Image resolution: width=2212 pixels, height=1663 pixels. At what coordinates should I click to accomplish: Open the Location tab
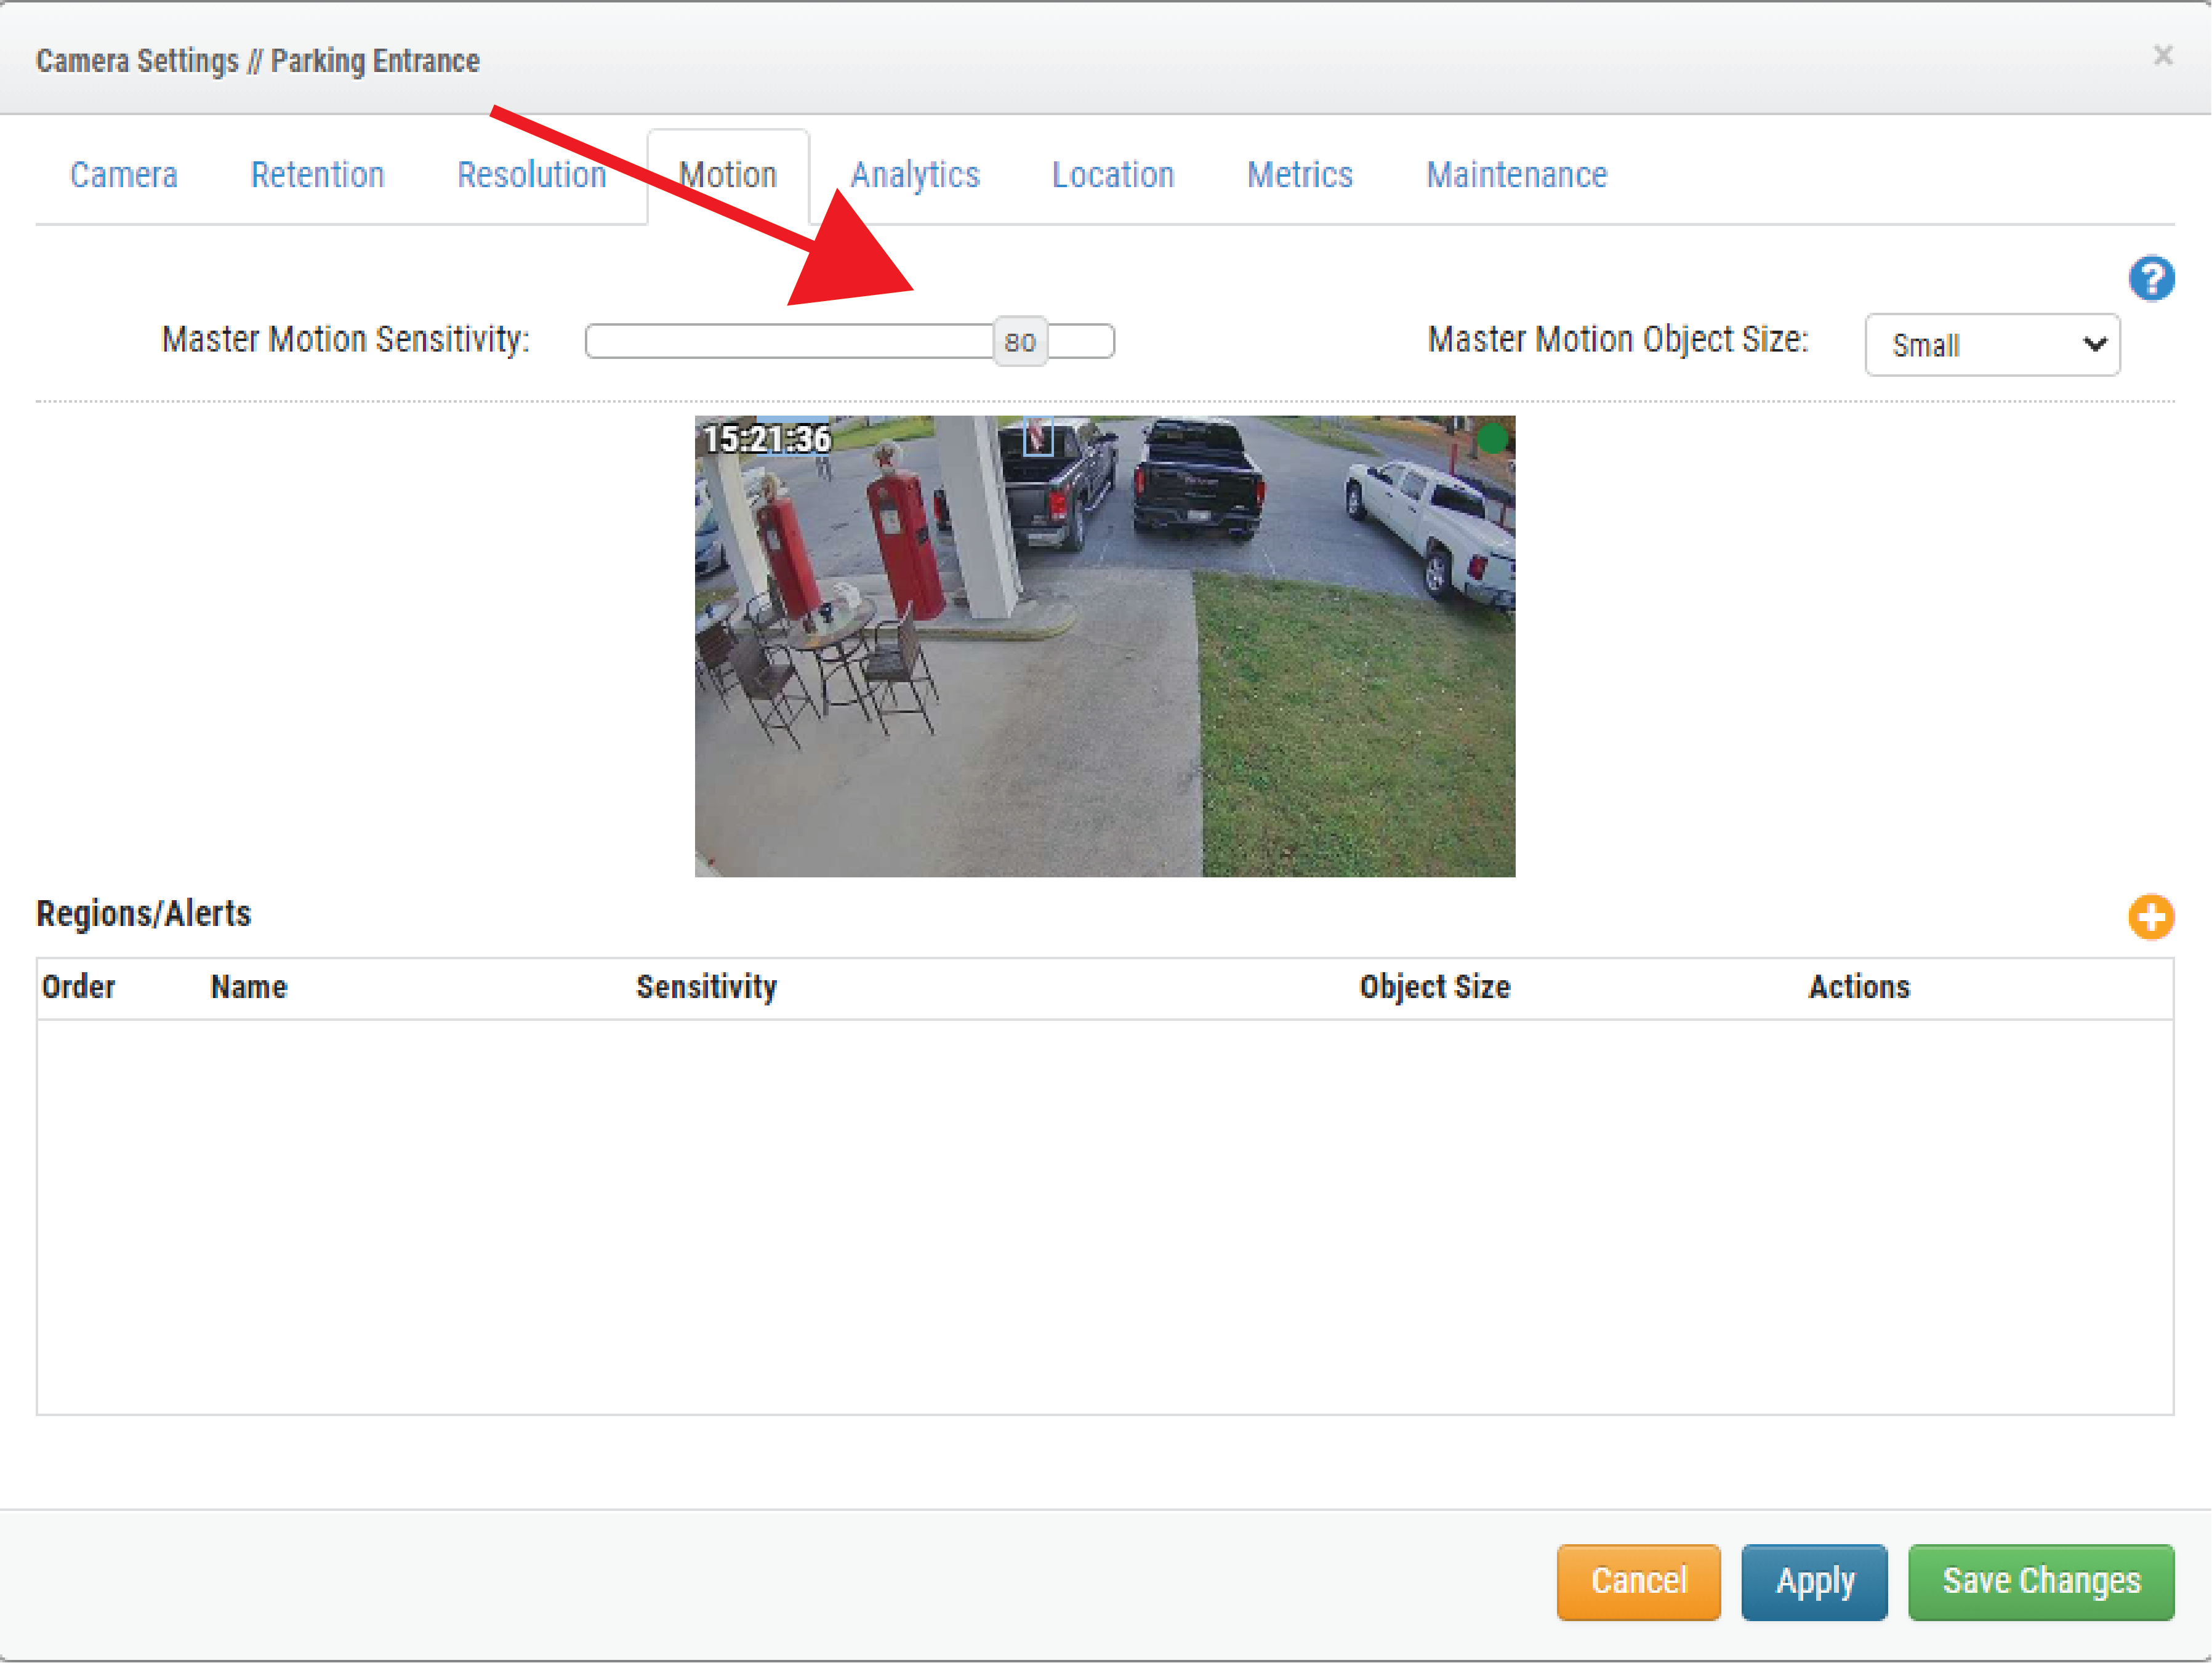pyautogui.click(x=1112, y=175)
